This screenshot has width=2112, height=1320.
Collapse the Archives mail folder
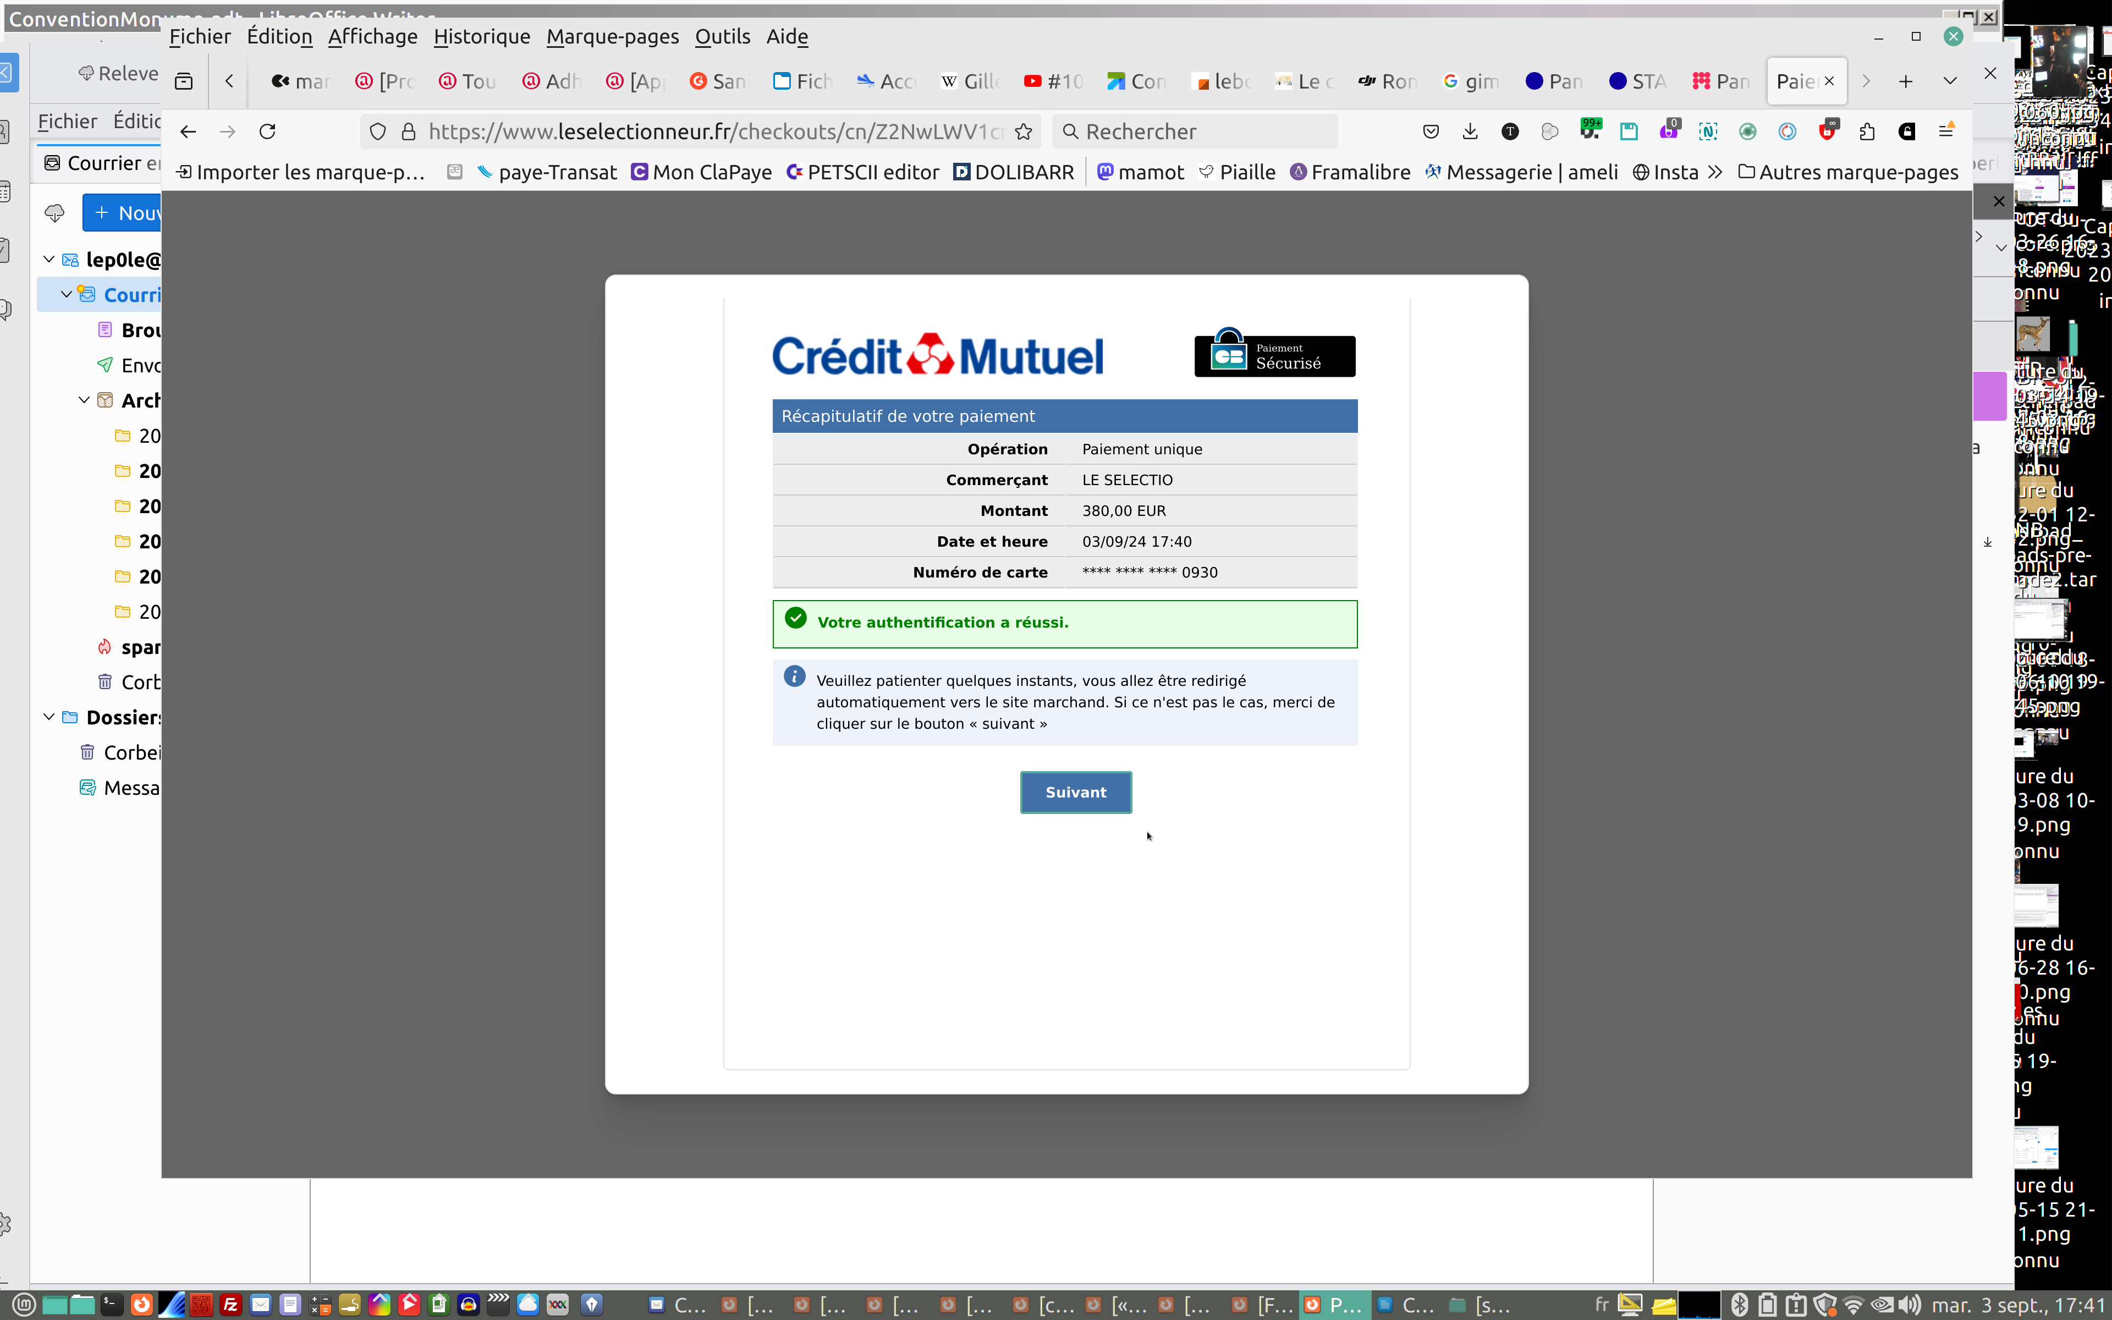pyautogui.click(x=84, y=400)
